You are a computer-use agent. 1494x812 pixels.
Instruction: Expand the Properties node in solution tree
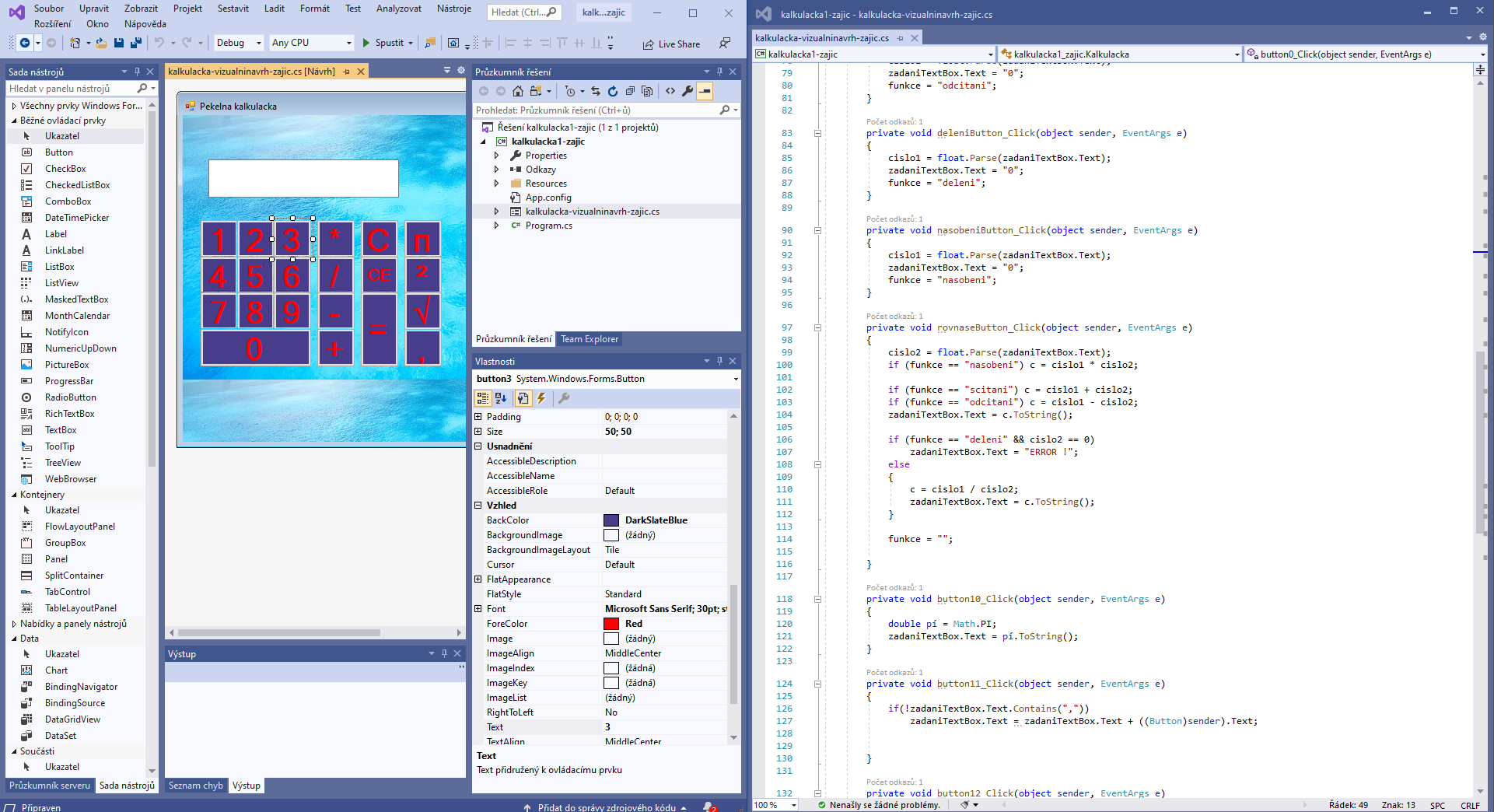(x=497, y=156)
